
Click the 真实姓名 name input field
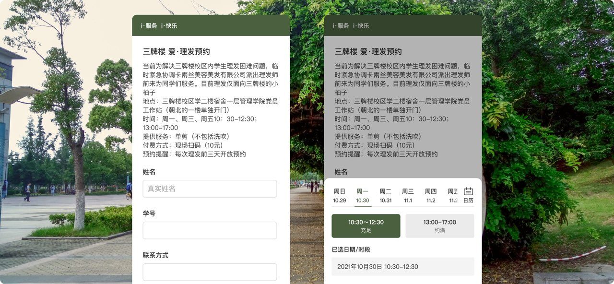pyautogui.click(x=210, y=189)
